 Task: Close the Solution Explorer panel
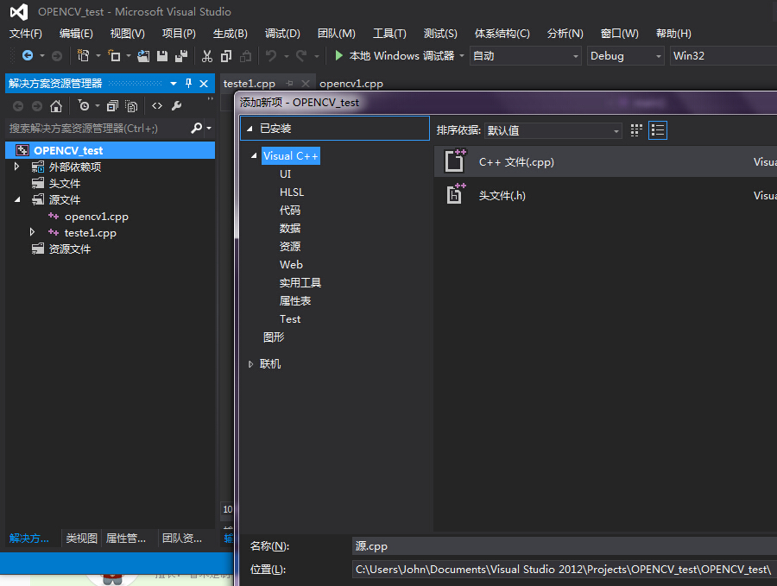pyautogui.click(x=204, y=84)
